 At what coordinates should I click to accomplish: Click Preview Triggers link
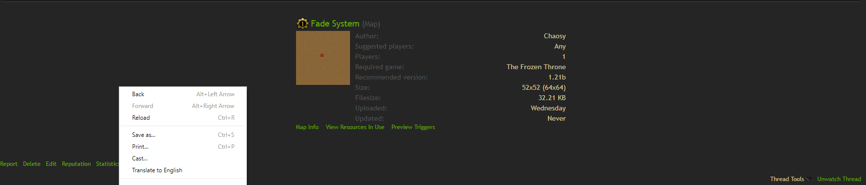tap(413, 127)
